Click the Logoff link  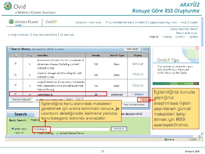click(x=194, y=23)
